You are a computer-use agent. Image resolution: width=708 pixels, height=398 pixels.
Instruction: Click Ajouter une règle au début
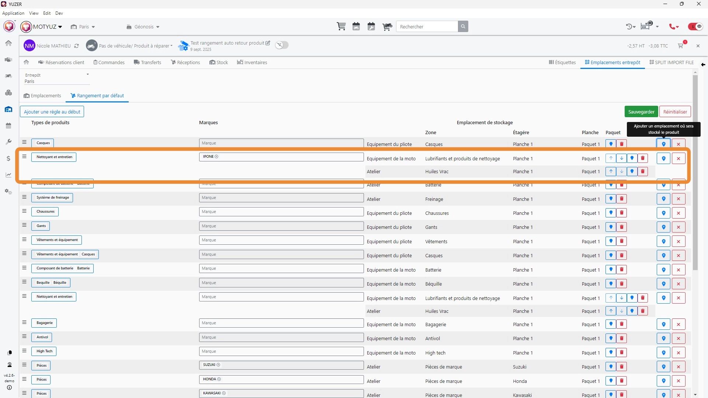coord(52,112)
